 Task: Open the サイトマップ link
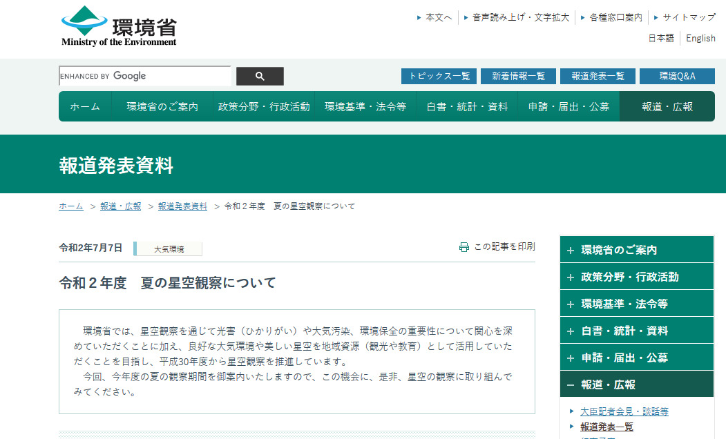pyautogui.click(x=689, y=17)
